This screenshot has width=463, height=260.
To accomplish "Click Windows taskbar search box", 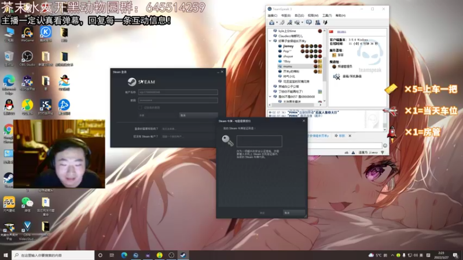I will (53, 255).
